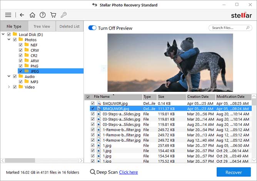Select the 111.37 KB size cell
Screen dimensions: 257x181
click(x=166, y=109)
